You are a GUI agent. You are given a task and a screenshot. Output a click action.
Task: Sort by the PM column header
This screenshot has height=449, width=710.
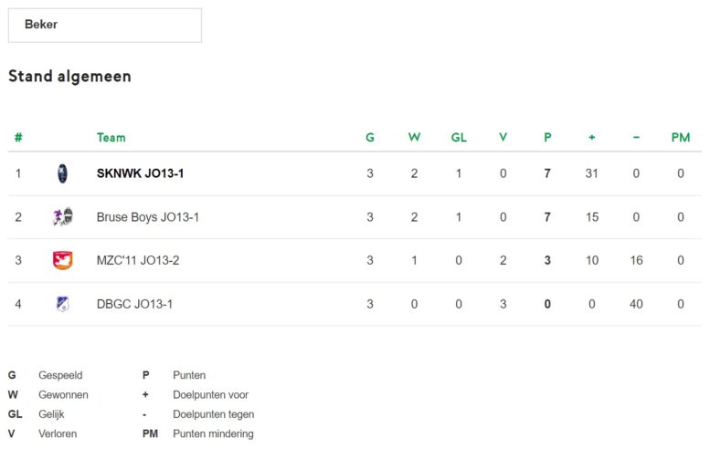681,138
